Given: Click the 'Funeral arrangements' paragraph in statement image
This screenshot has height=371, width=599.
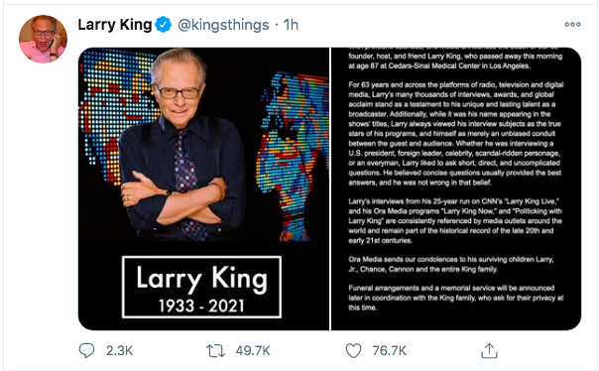Looking at the screenshot, I should tap(456, 298).
